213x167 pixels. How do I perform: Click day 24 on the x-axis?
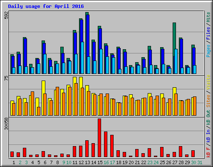coord(156,162)
